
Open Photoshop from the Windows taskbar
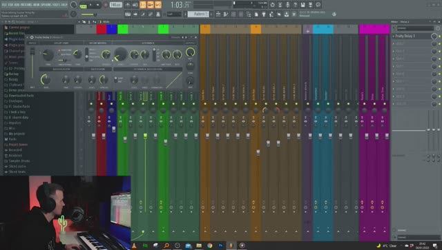click(220, 245)
